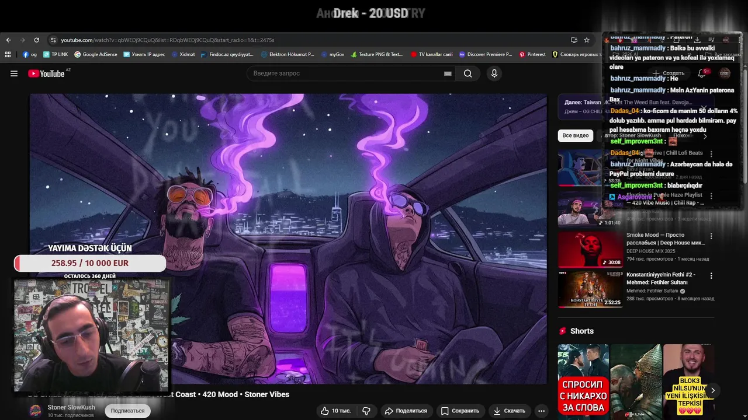
Task: Click the 258.95 / 10 000 EUR donation bar
Action: (90, 263)
